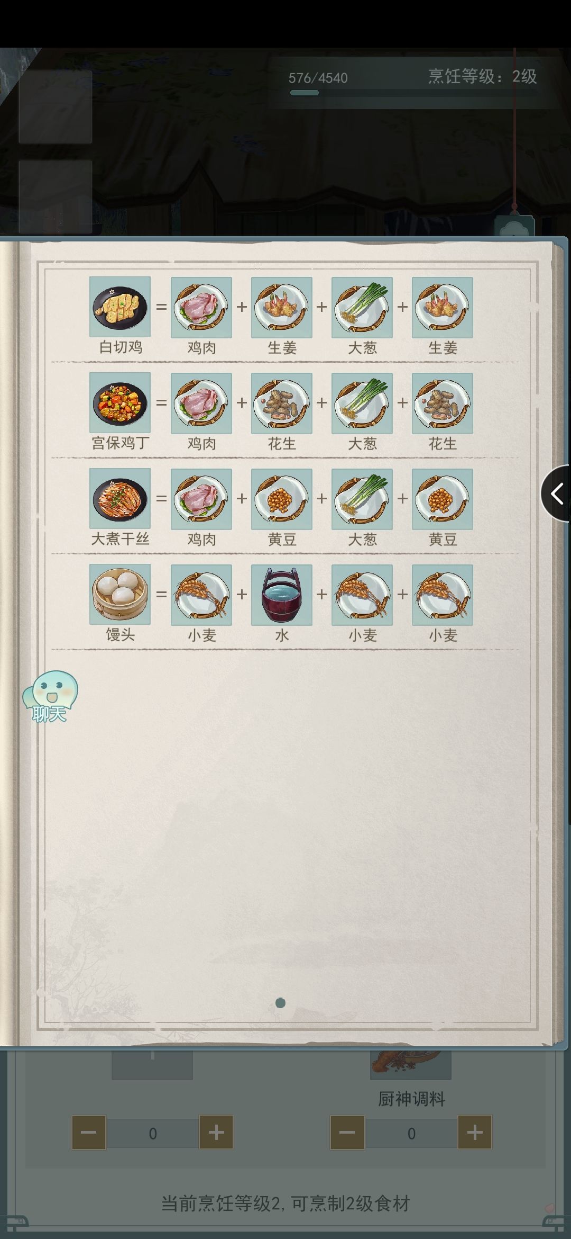571x1239 pixels.
Task: Increase left item quantity with plus button
Action: [x=216, y=1132]
